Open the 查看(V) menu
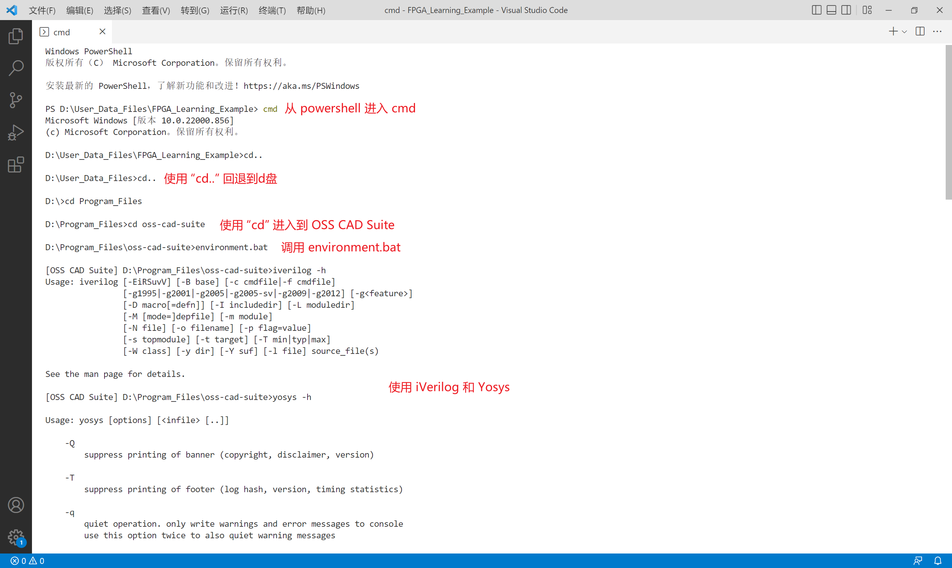Viewport: 952px width, 568px height. [156, 10]
